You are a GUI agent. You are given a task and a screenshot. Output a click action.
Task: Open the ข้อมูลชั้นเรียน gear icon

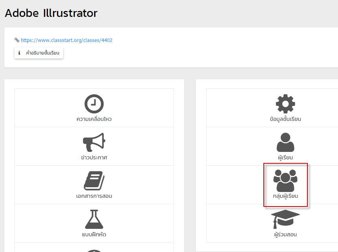pos(285,104)
